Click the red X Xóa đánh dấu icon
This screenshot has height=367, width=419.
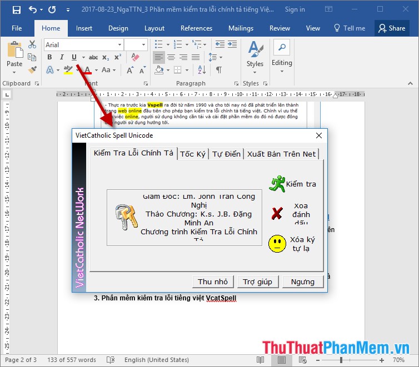(277, 214)
